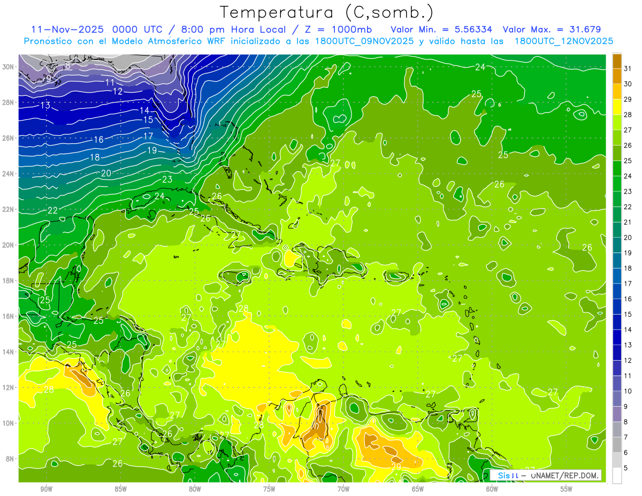This screenshot has width=642, height=496.
Task: Click contour label "23" on the map
Action: [x=167, y=179]
